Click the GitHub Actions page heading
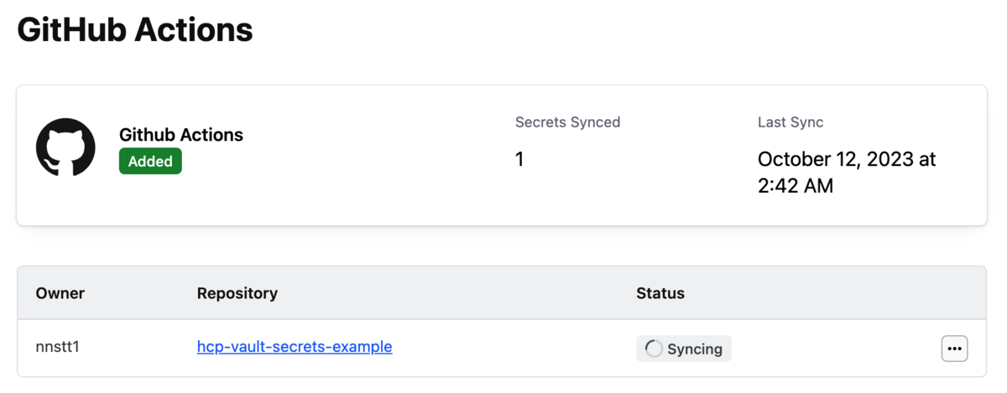This screenshot has height=393, width=1007. 135,30
